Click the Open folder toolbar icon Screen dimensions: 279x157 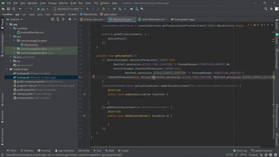(3, 9)
